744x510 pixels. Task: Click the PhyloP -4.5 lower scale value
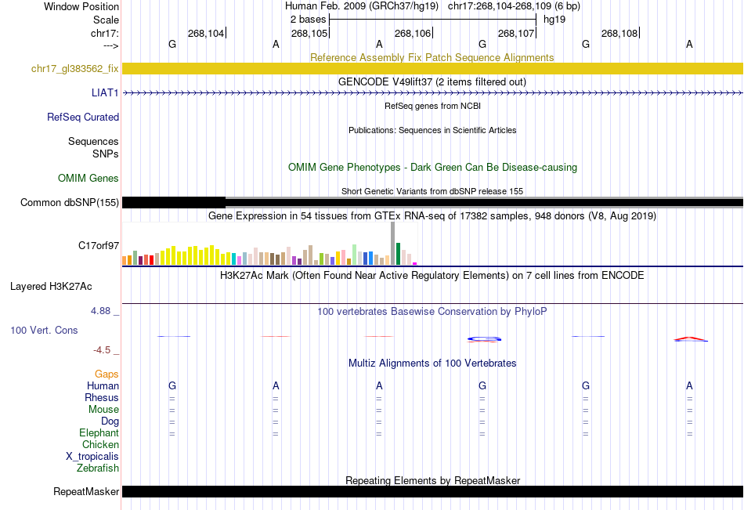[102, 350]
